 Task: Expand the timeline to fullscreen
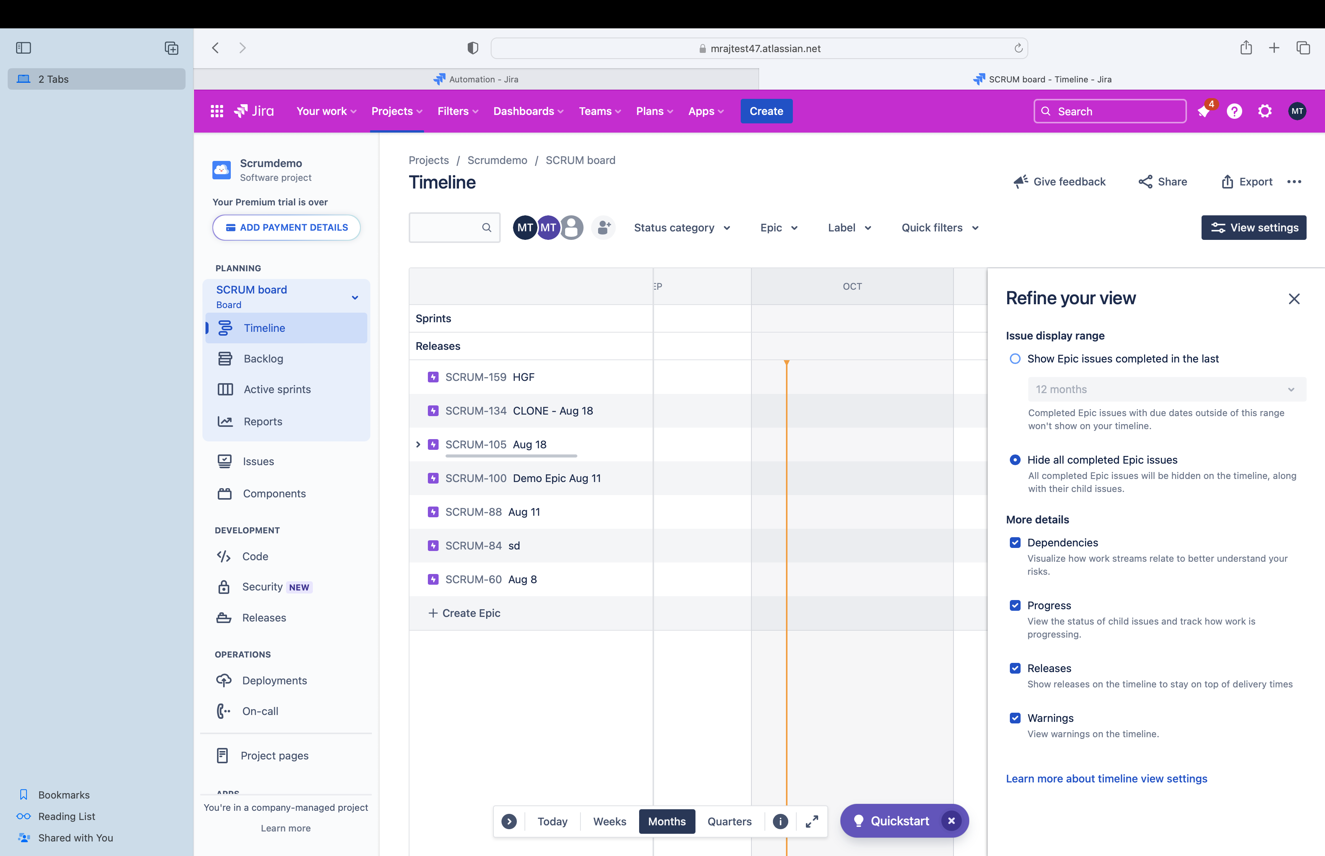[x=811, y=821]
